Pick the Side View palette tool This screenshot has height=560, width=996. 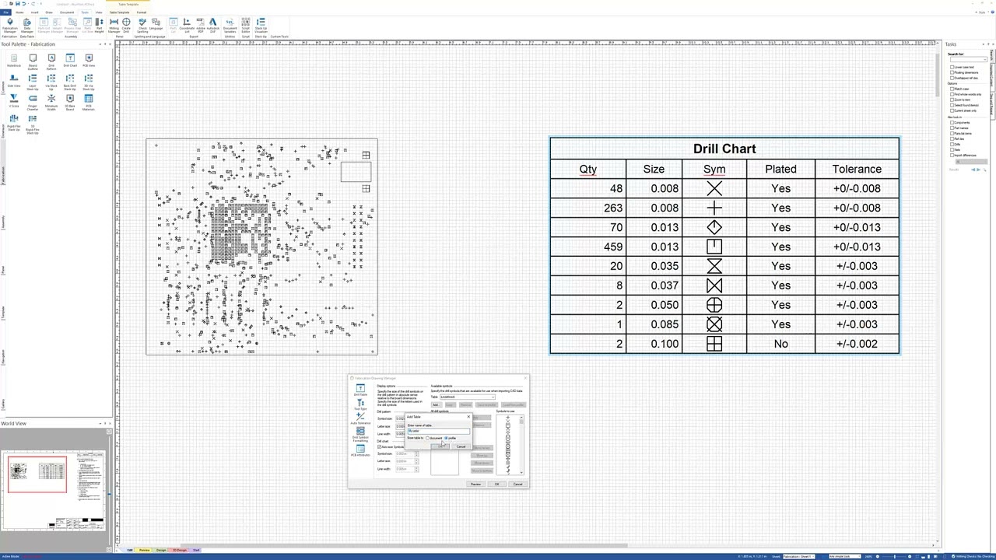click(x=14, y=81)
